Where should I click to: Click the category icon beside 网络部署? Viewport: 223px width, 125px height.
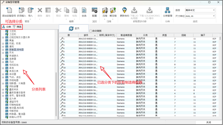tap(7, 86)
